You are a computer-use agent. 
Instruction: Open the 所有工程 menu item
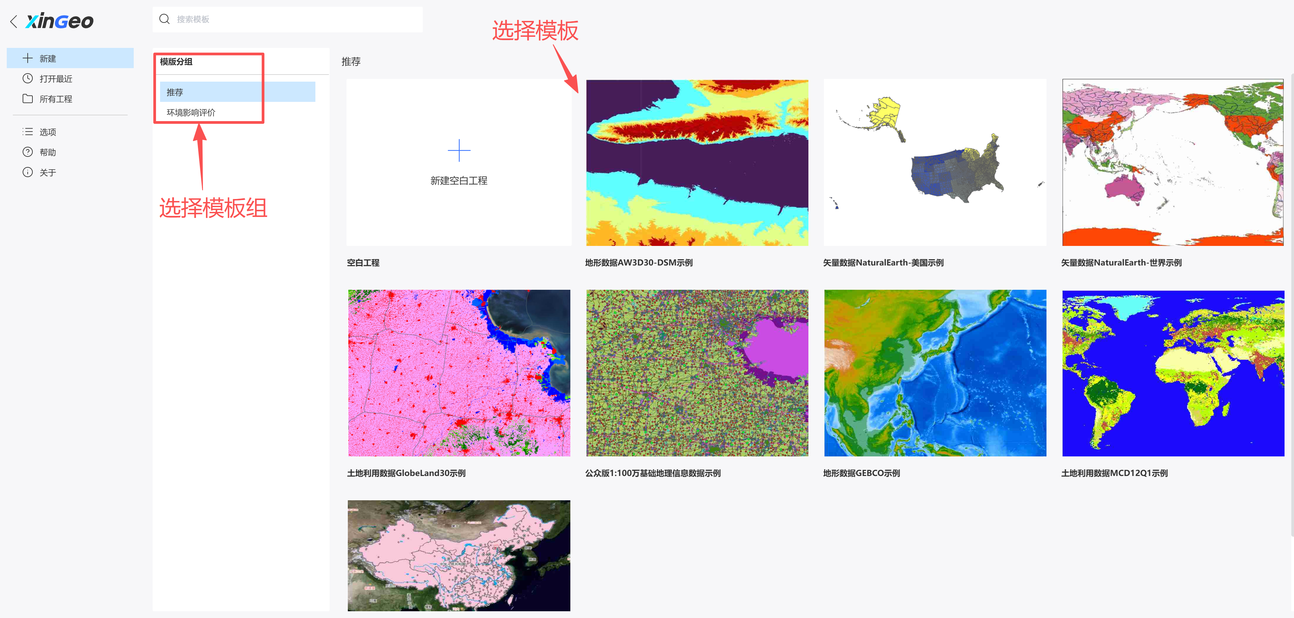coord(56,99)
